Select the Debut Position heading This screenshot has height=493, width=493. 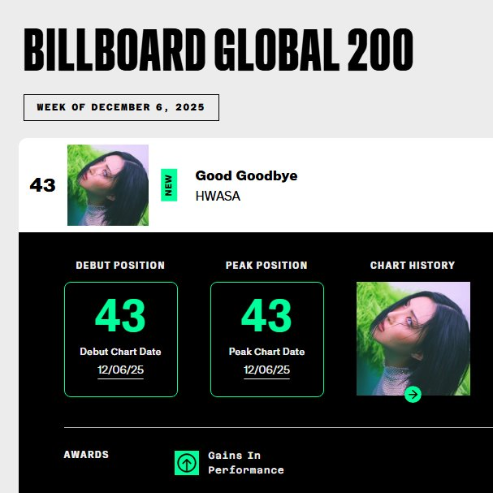pos(120,266)
